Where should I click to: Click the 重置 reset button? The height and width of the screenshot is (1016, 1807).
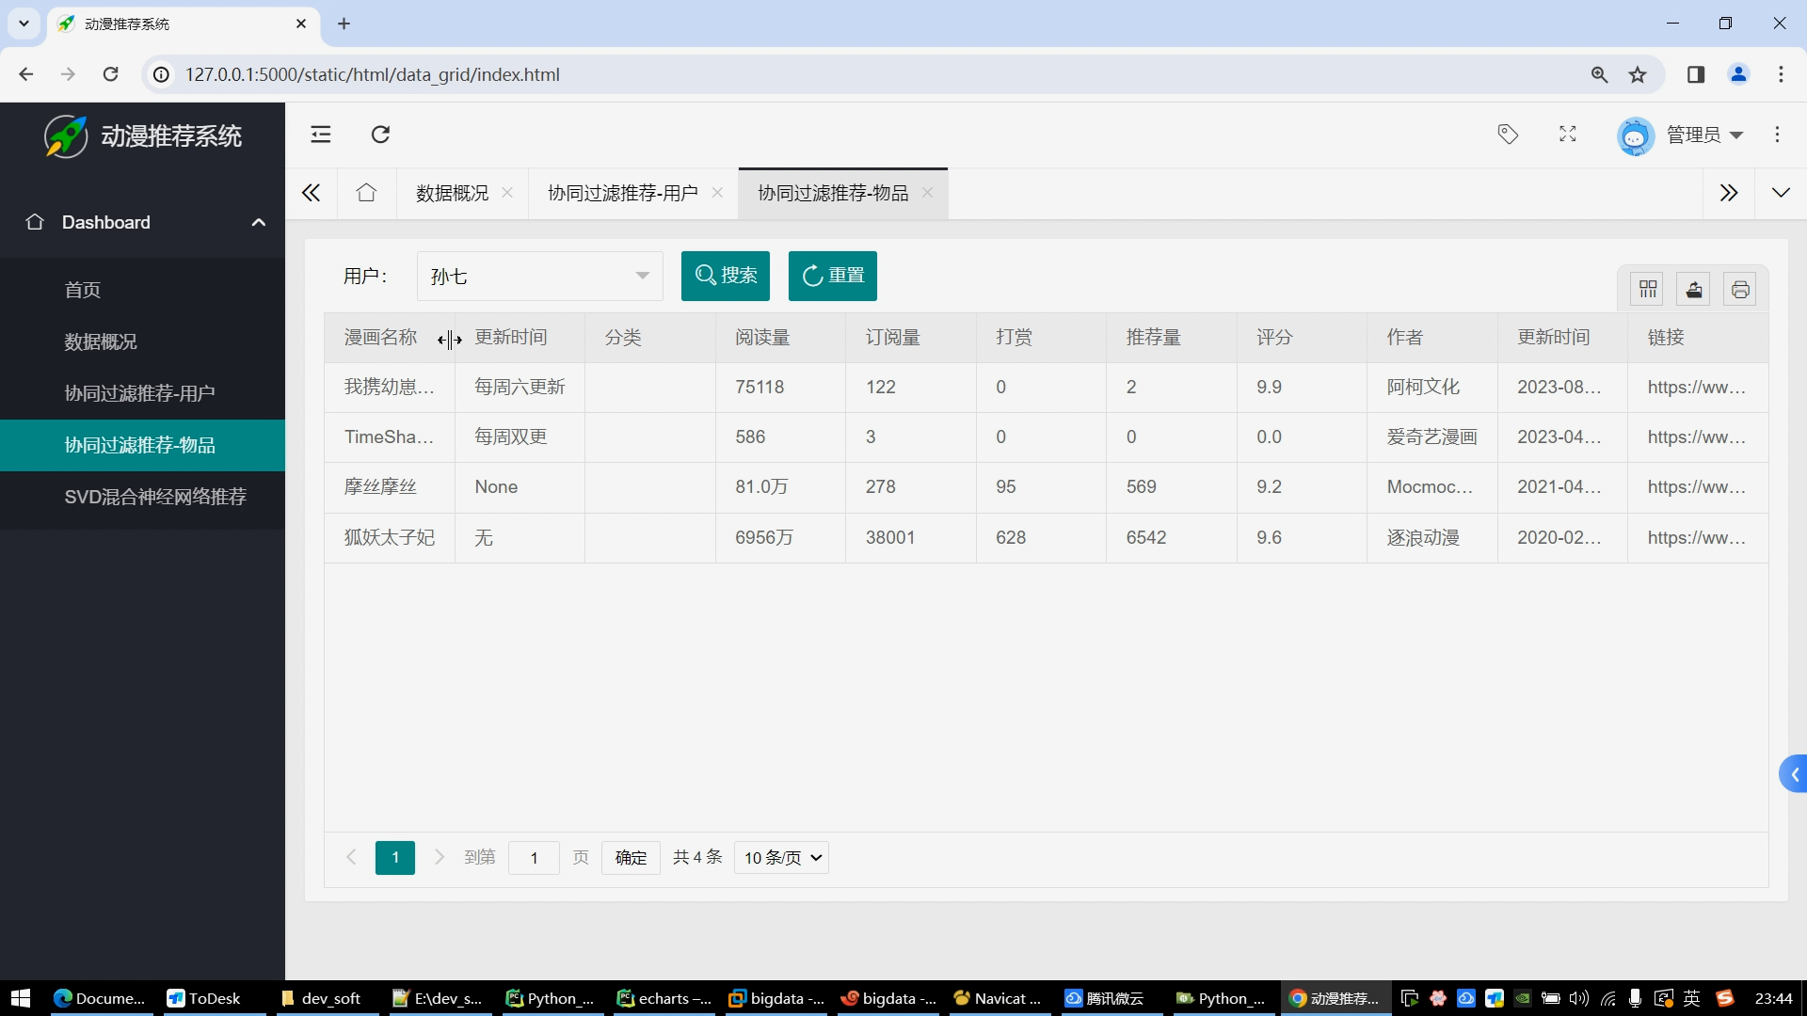pyautogui.click(x=832, y=276)
